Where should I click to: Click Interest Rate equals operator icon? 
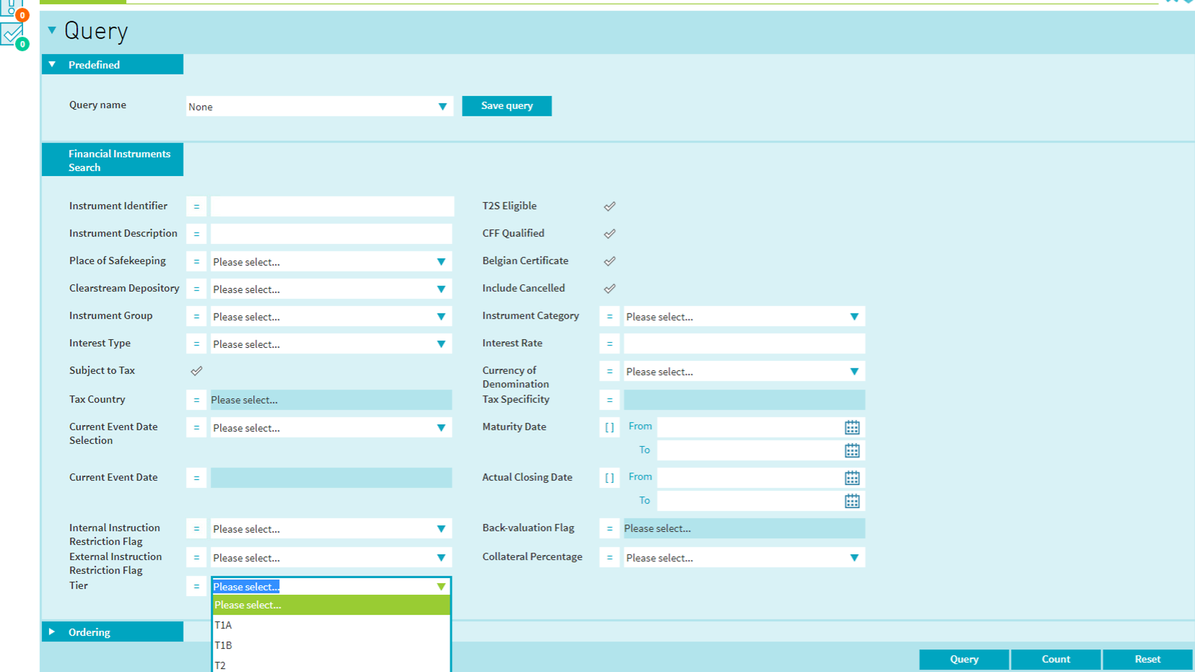click(x=609, y=343)
